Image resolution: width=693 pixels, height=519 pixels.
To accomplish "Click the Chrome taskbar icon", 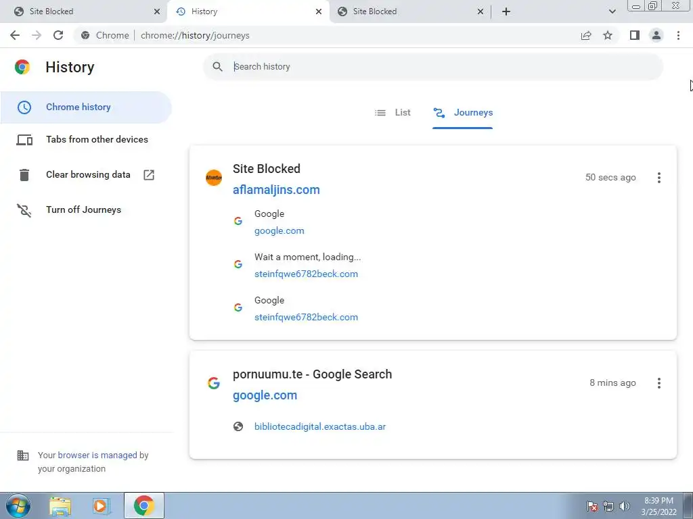I will (x=144, y=505).
